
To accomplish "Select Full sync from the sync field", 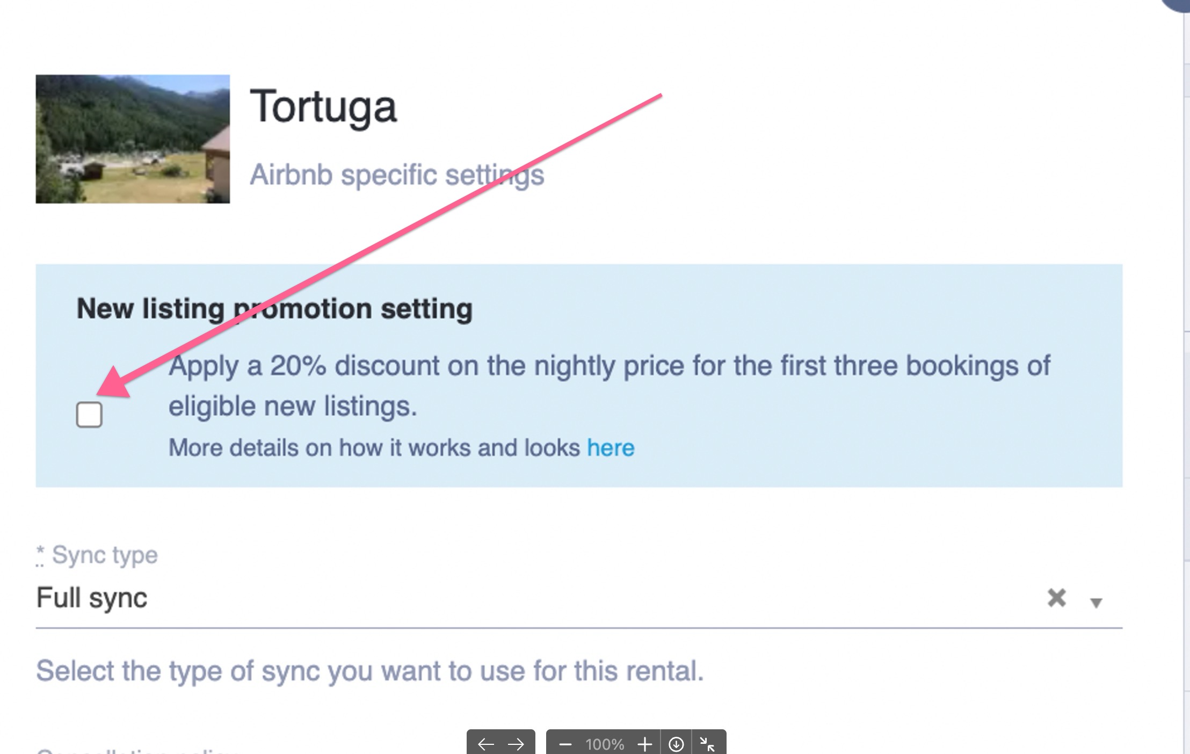I will pyautogui.click(x=91, y=597).
